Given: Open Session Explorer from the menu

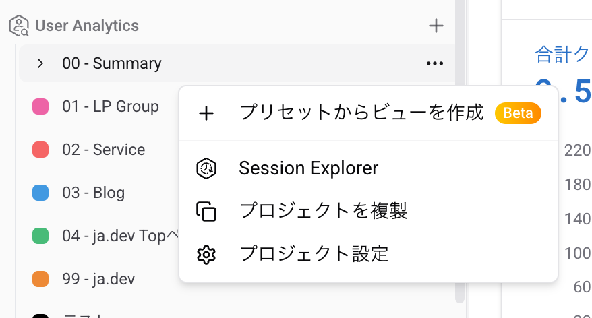Looking at the screenshot, I should click(x=308, y=168).
